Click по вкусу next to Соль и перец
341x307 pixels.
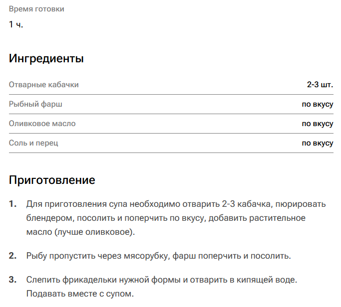click(318, 144)
